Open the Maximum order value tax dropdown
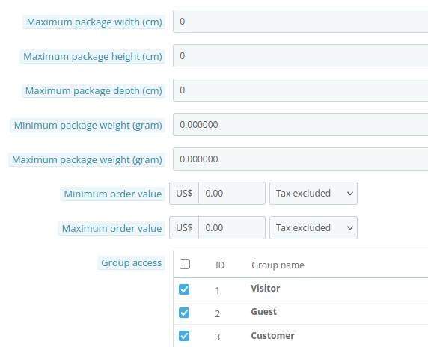Screen dimensions: 428x347 click(314, 228)
